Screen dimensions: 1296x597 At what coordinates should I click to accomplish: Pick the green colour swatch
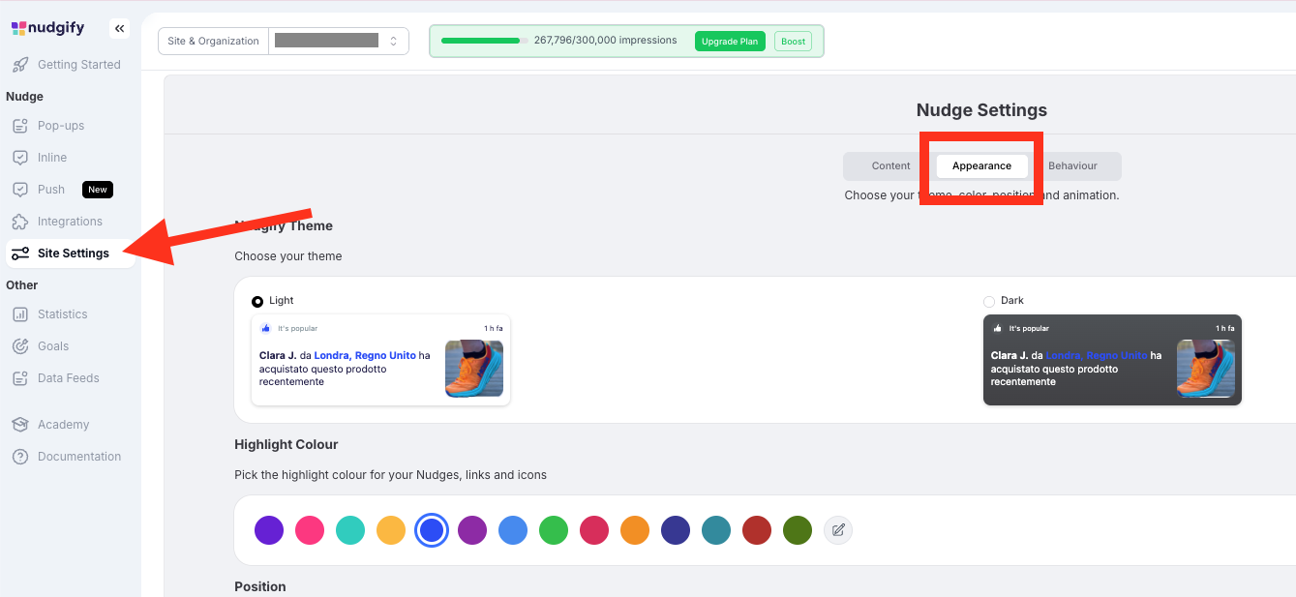point(554,530)
